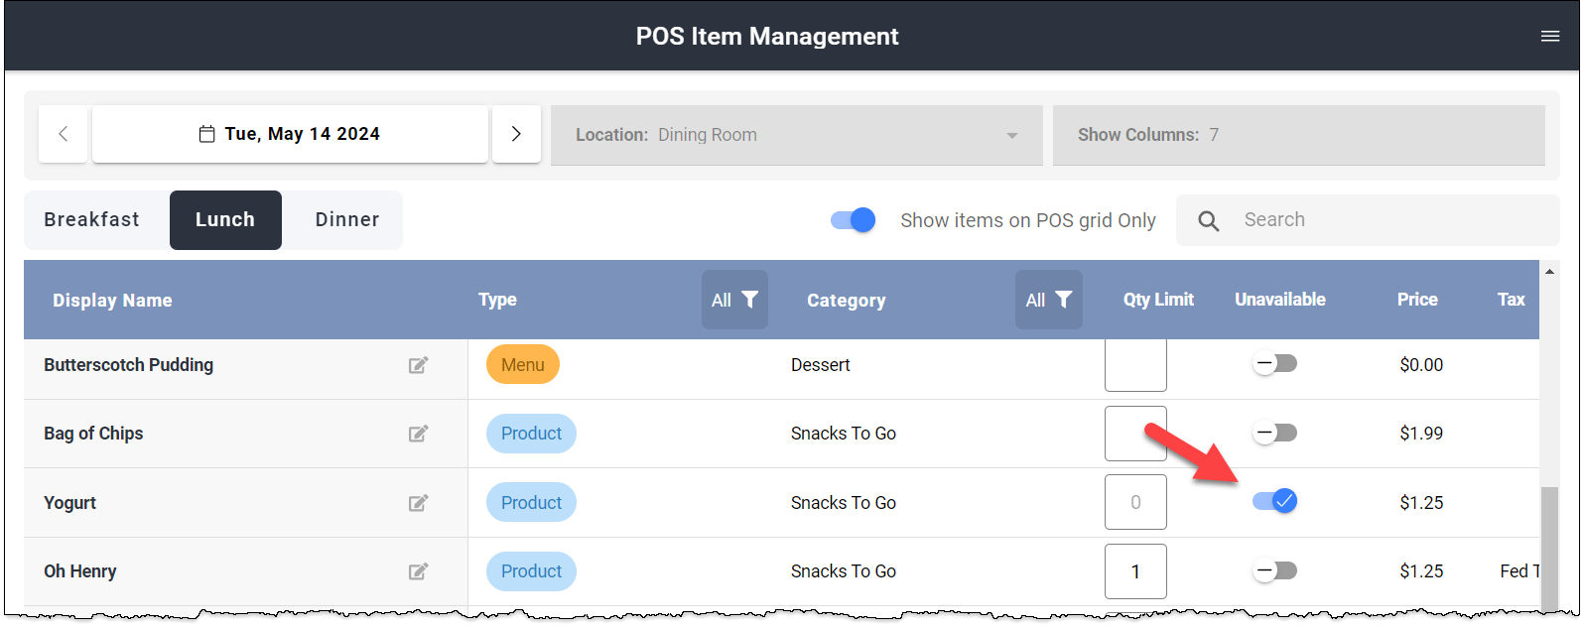Mark Bag of Chips as unavailable
This screenshot has width=1585, height=628.
(1275, 433)
